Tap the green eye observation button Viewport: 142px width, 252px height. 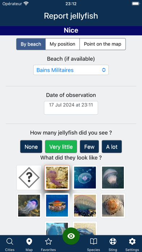71,236
